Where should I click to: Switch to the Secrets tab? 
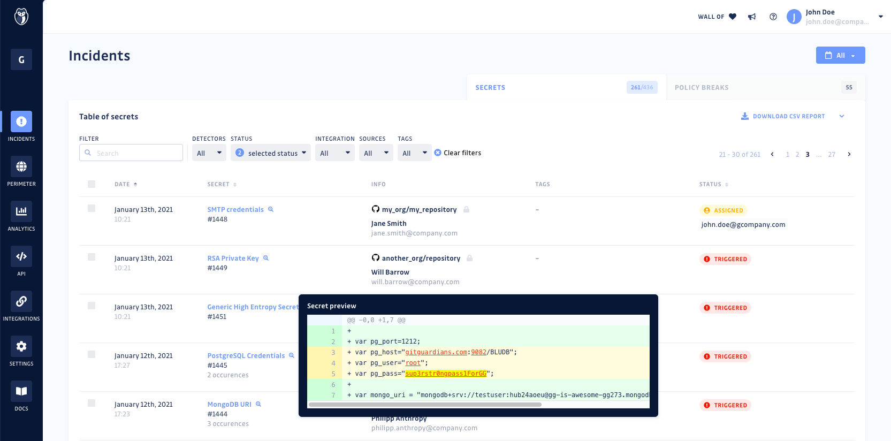[566, 87]
